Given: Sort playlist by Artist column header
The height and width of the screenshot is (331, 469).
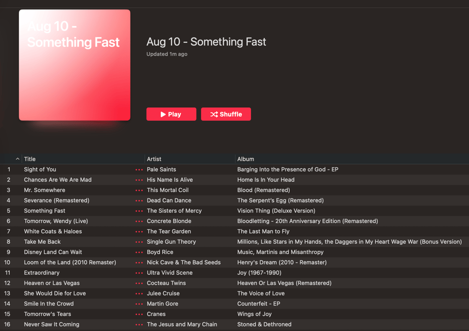Looking at the screenshot, I should point(154,159).
